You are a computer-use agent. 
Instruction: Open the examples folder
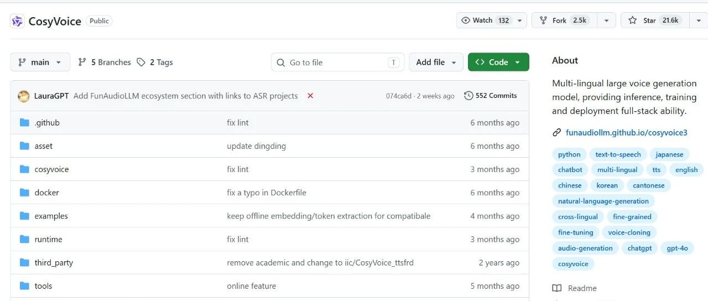click(x=51, y=216)
